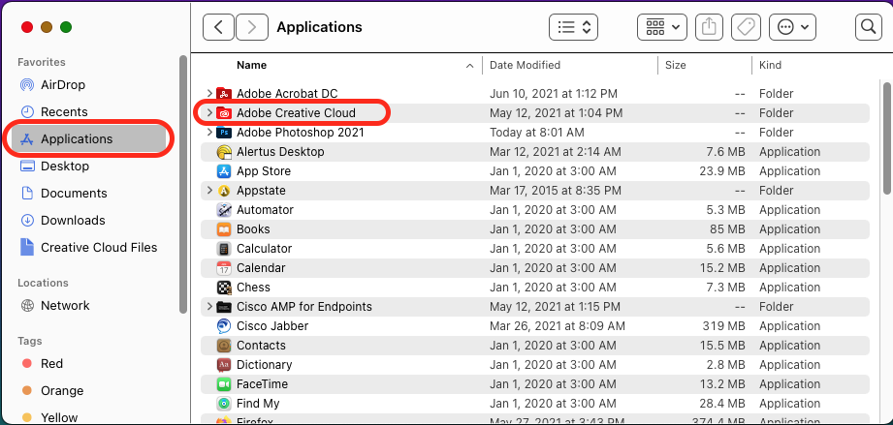Click the "319 MB" size value
Image resolution: width=893 pixels, height=425 pixels.
[x=723, y=326]
